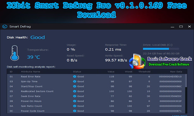This screenshot has height=116, width=194.
Task: Click the 22.54 GB free of 80.00 GB text
Action: tap(161, 53)
